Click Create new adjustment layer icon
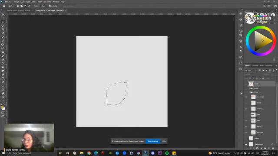278x156 pixels. click(261, 148)
